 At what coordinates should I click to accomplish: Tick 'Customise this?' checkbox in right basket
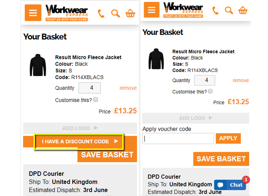point(211,91)
